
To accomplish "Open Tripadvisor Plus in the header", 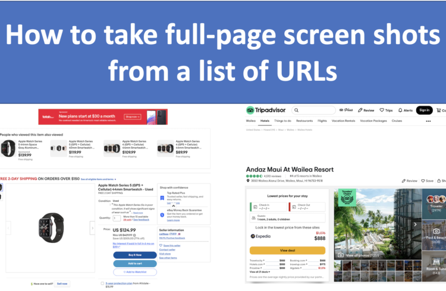I will coord(346,110).
